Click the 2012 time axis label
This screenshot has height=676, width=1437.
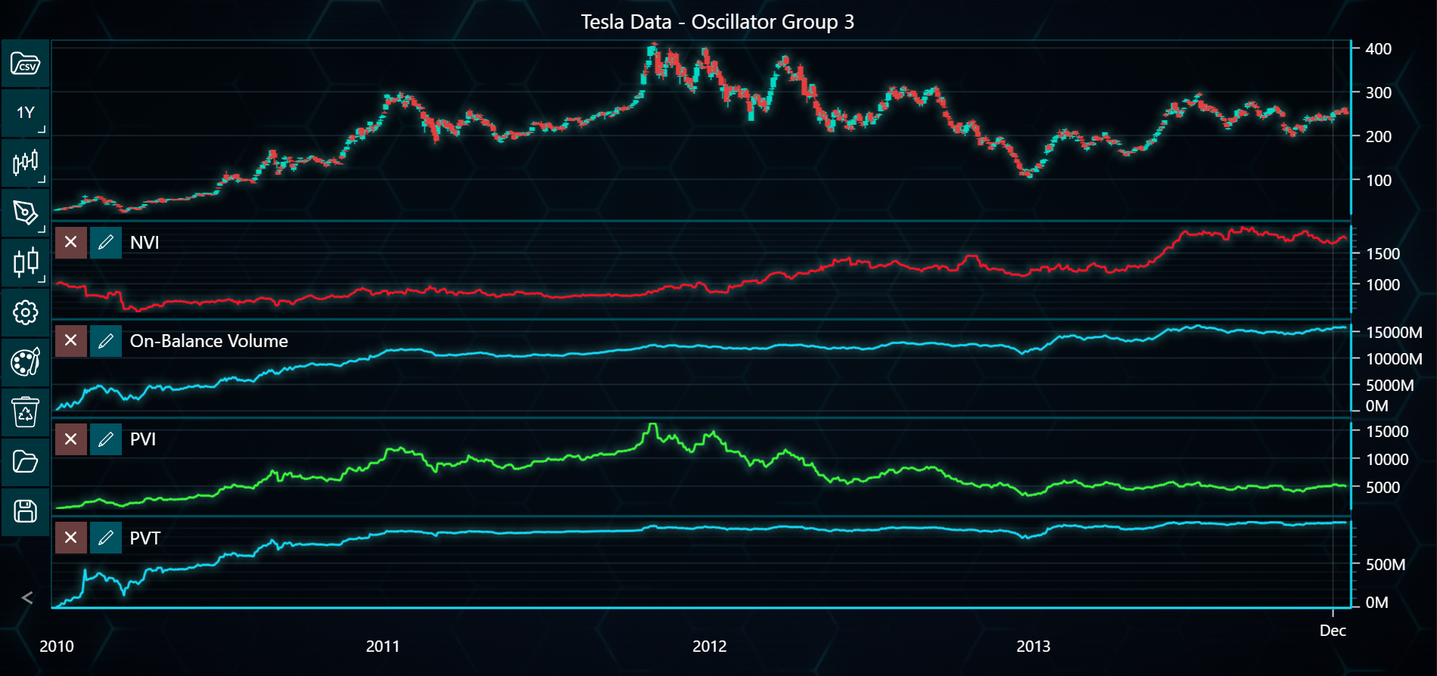coord(710,647)
